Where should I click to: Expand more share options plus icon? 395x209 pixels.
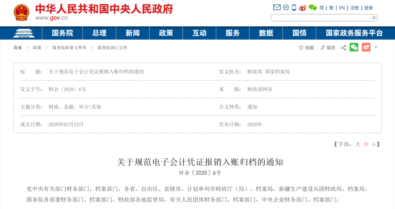tap(376, 47)
